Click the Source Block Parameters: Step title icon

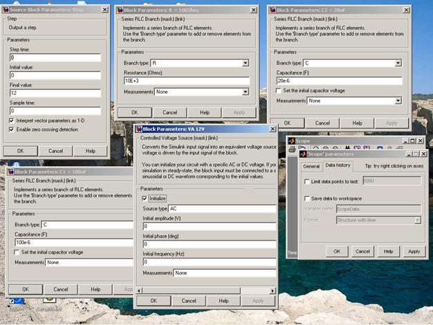(6, 10)
